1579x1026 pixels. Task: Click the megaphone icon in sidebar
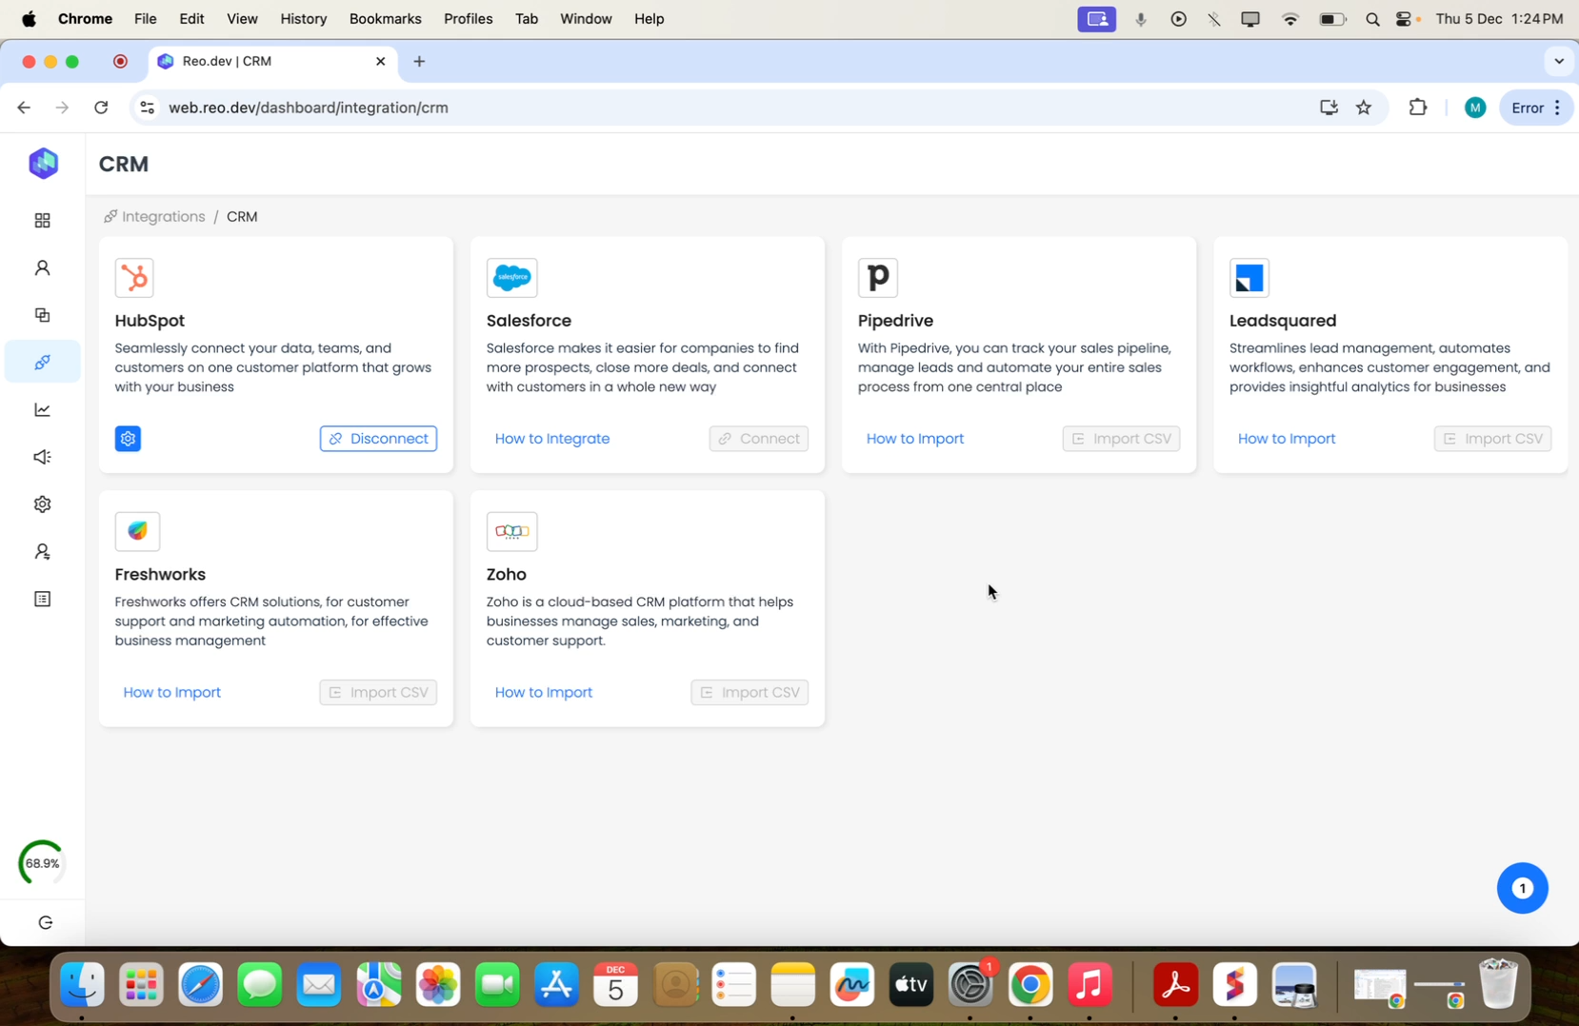(x=43, y=457)
